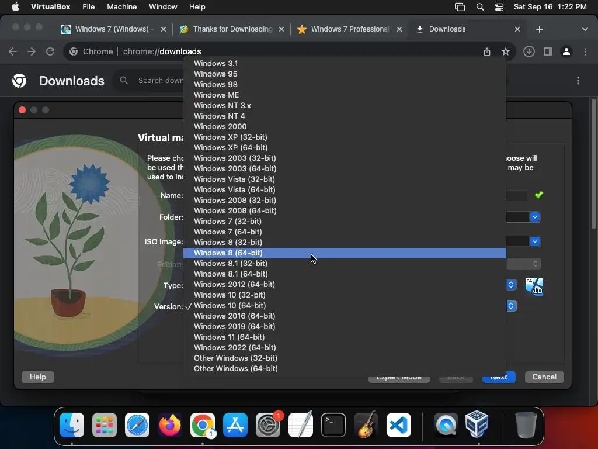Open Stage Manager windows icon in menu bar

[460, 7]
